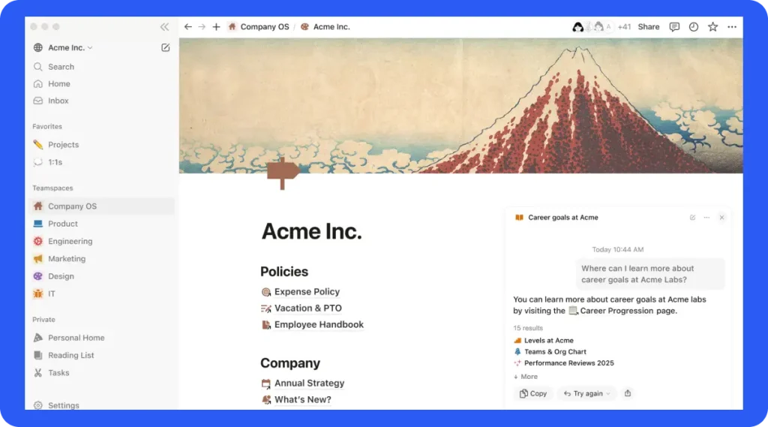Copy the AI response
This screenshot has width=768, height=427.
[x=533, y=394]
